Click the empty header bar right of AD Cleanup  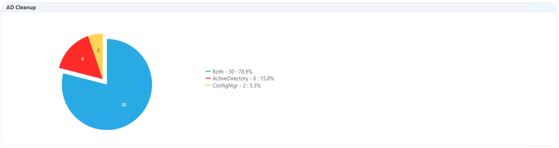[286, 7]
